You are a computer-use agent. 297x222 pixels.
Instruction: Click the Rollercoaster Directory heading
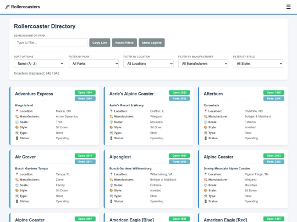point(45,26)
